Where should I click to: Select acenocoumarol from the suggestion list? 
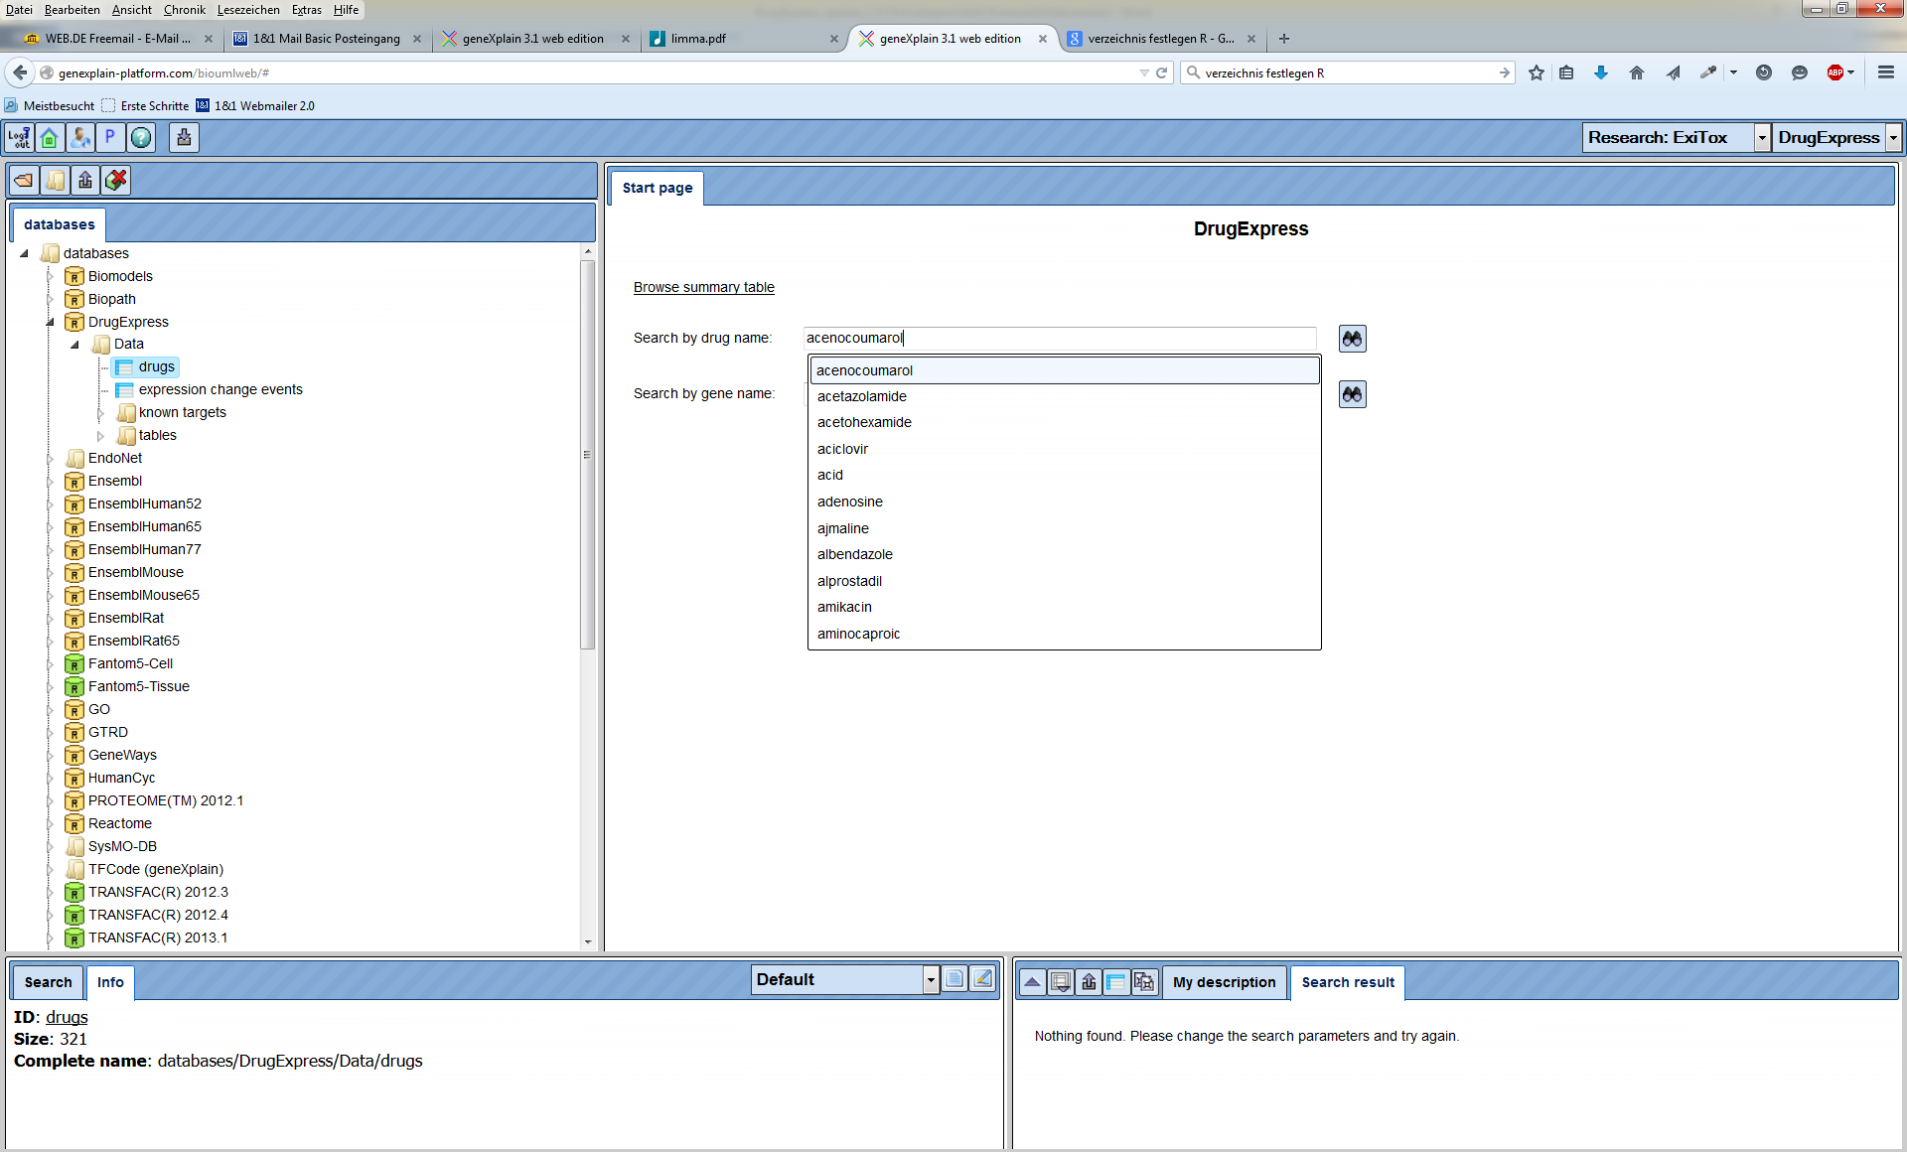click(x=1065, y=370)
